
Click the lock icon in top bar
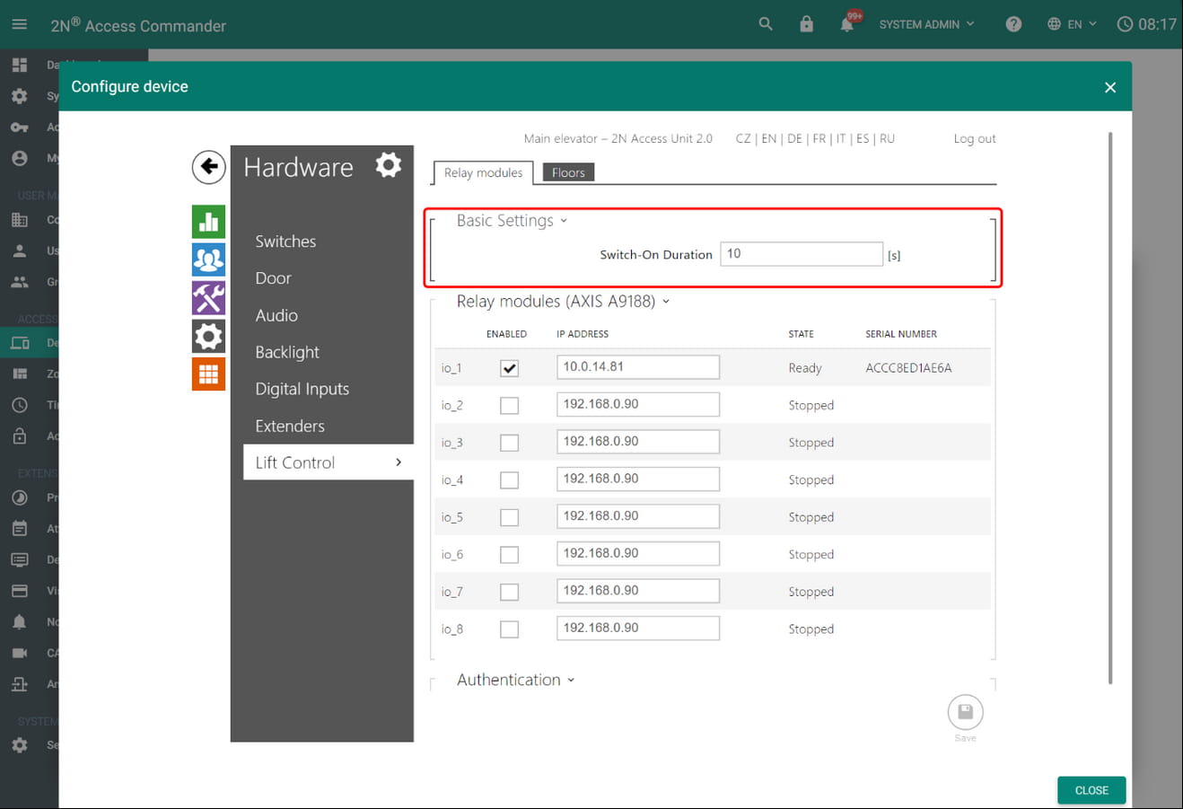(x=806, y=24)
